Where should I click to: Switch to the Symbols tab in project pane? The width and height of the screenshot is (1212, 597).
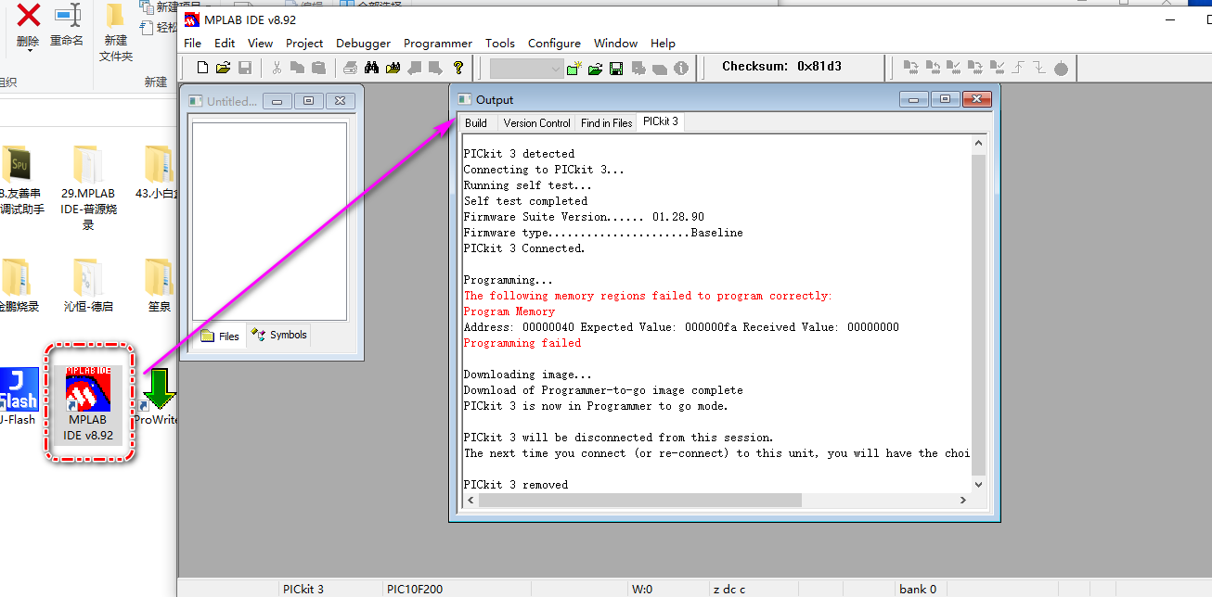point(279,335)
